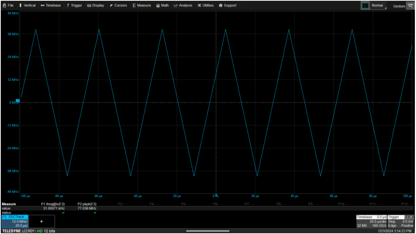Click the empty P6 measurement slot

(x=218, y=204)
